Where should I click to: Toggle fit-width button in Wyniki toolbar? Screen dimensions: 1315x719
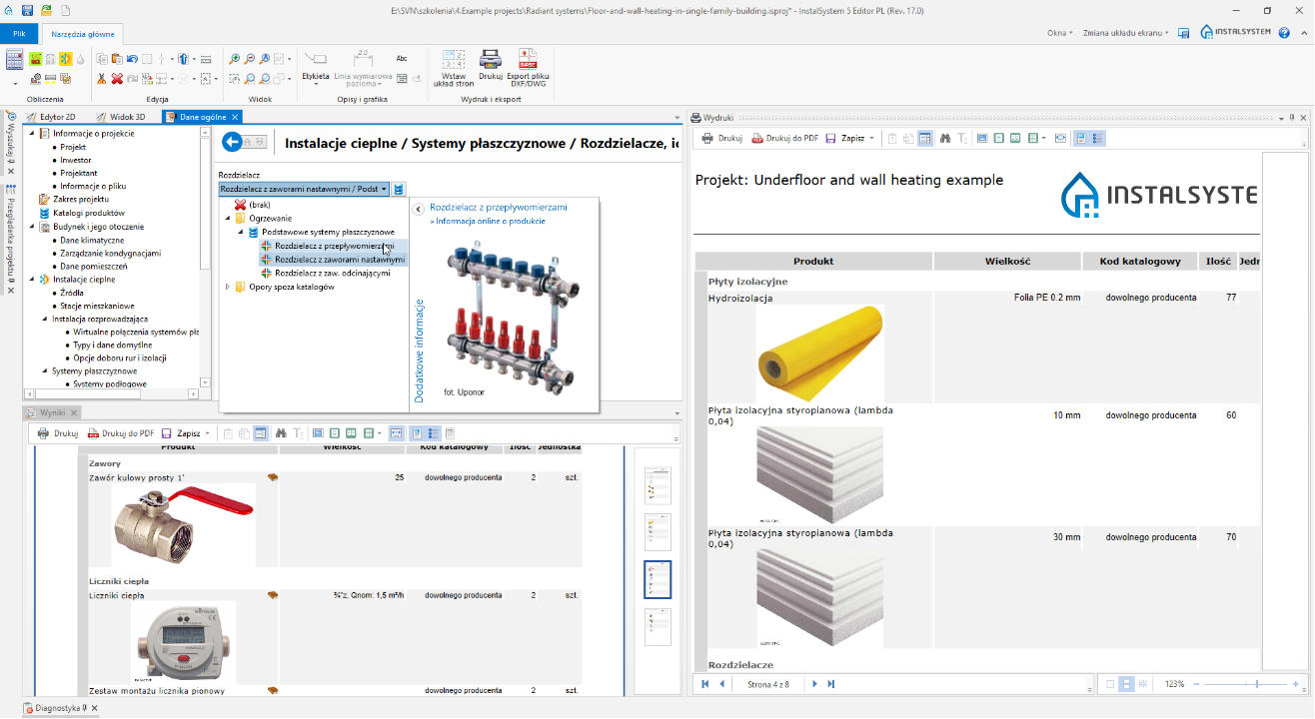[x=396, y=433]
